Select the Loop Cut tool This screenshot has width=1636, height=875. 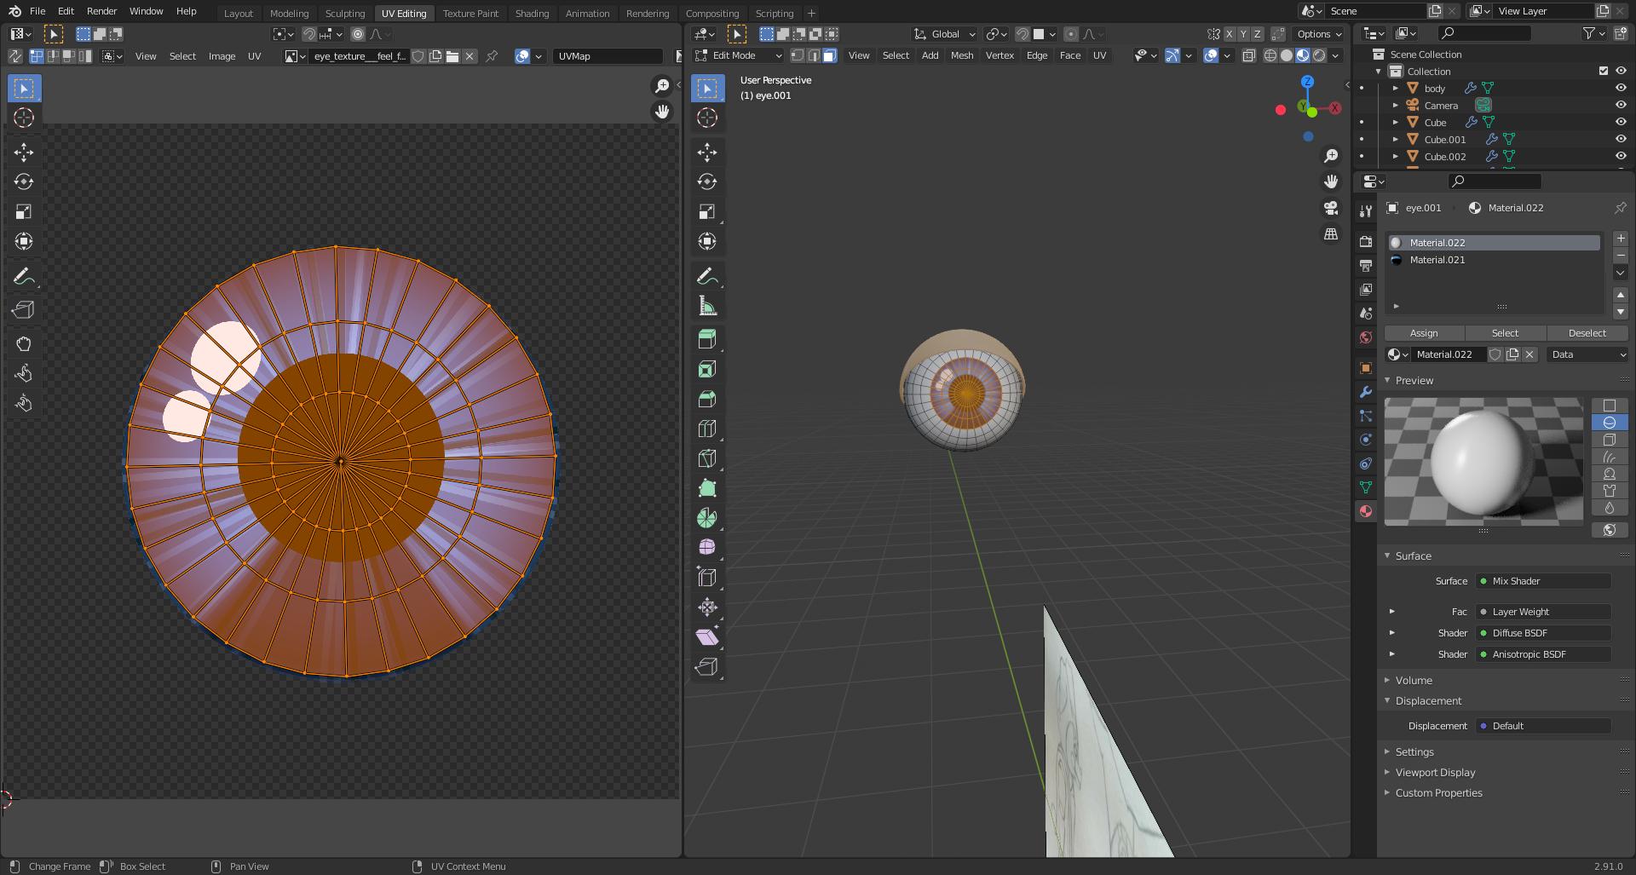pyautogui.click(x=707, y=429)
